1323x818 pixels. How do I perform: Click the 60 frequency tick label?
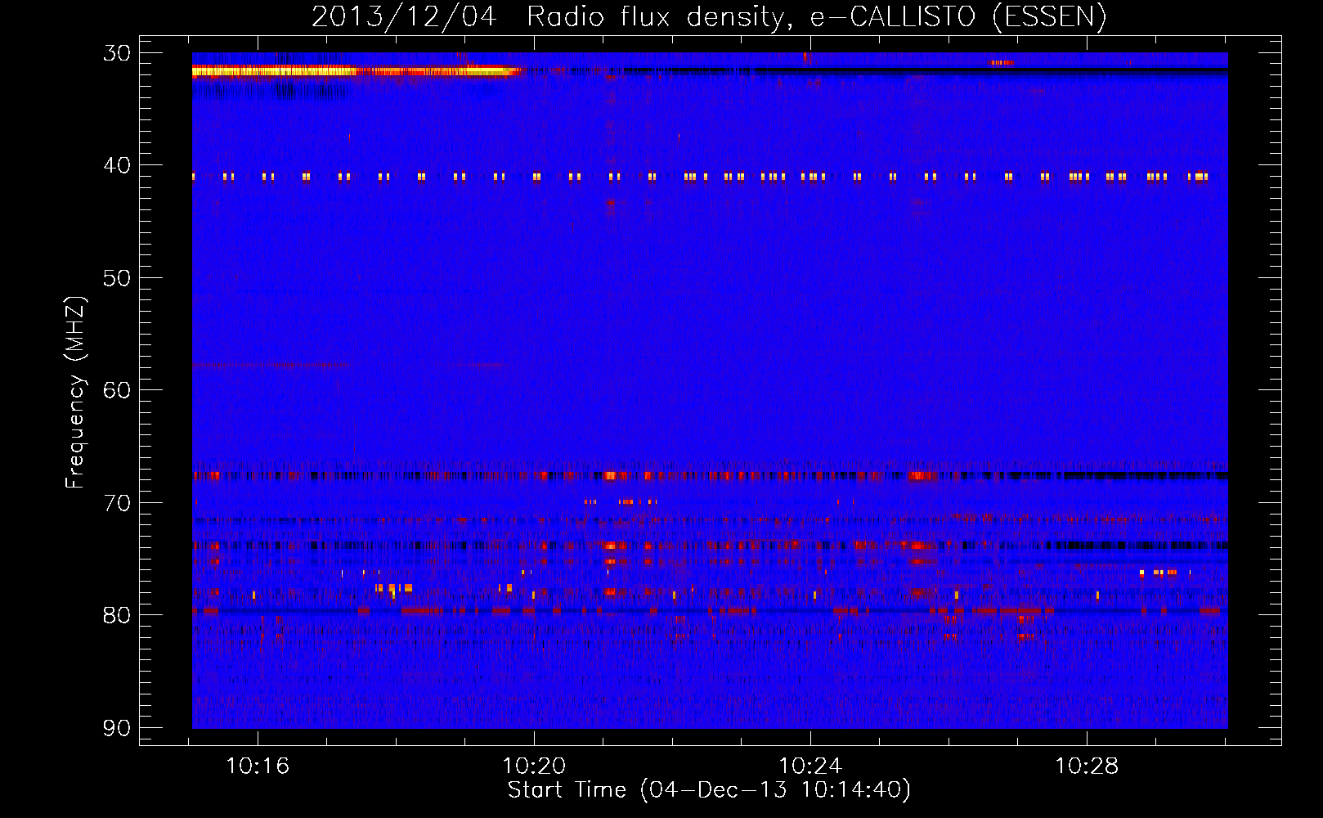[x=117, y=390]
